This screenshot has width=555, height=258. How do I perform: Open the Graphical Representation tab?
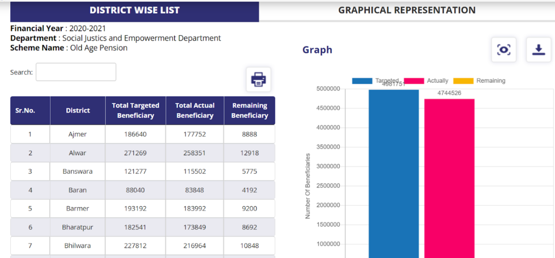pos(406,10)
